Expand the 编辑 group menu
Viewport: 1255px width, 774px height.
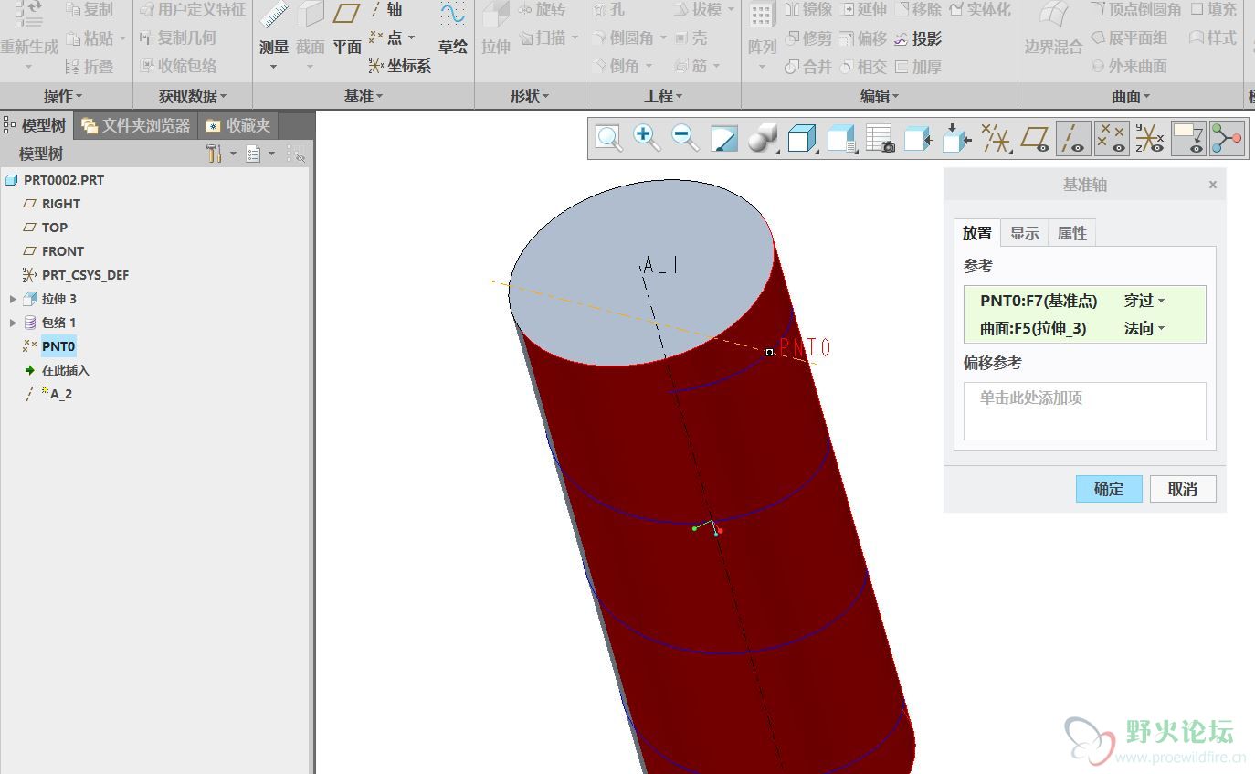pyautogui.click(x=880, y=96)
